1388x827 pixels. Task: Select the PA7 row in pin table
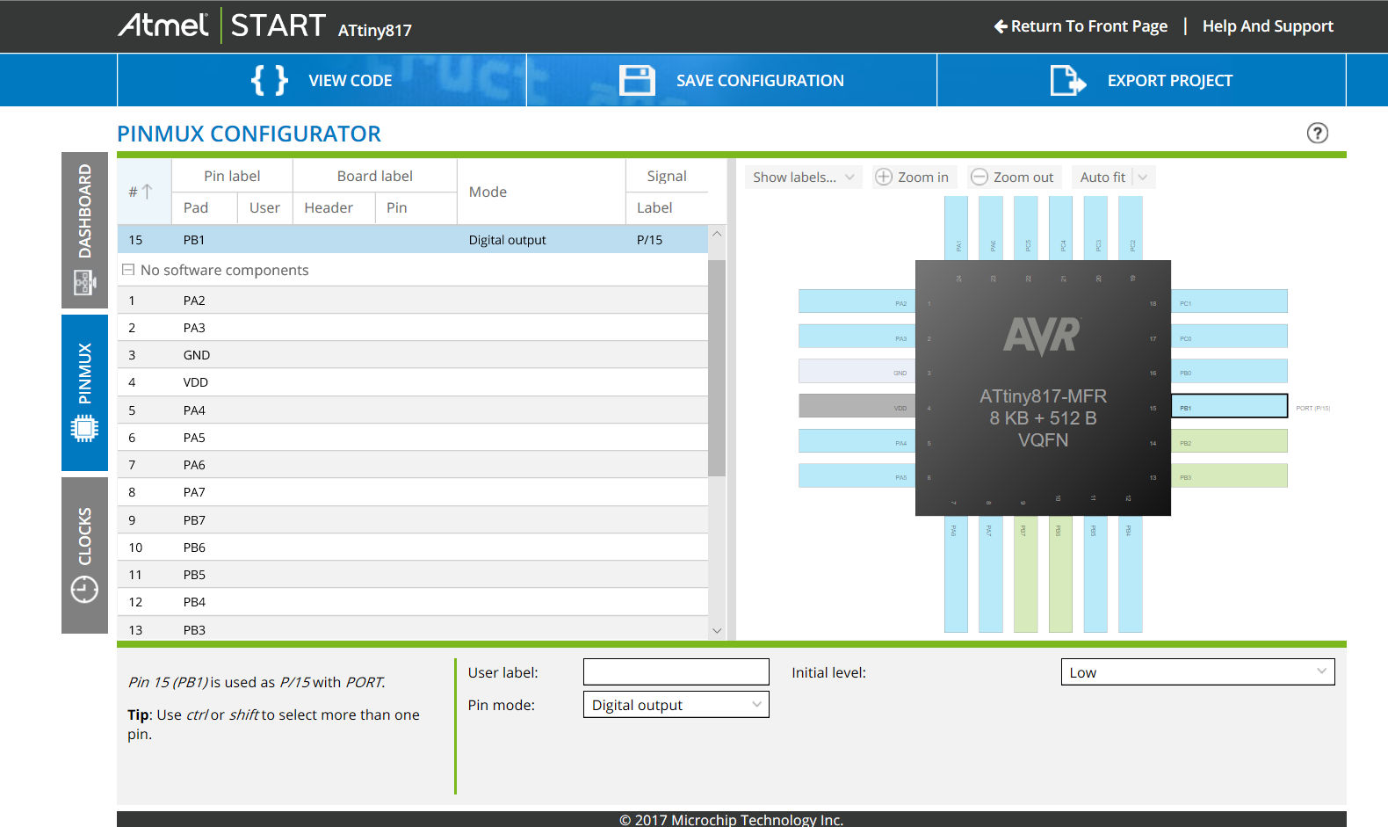coord(413,492)
